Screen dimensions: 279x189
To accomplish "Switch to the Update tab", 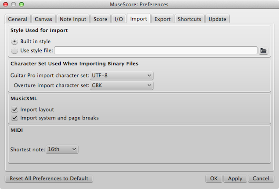I will [217, 19].
